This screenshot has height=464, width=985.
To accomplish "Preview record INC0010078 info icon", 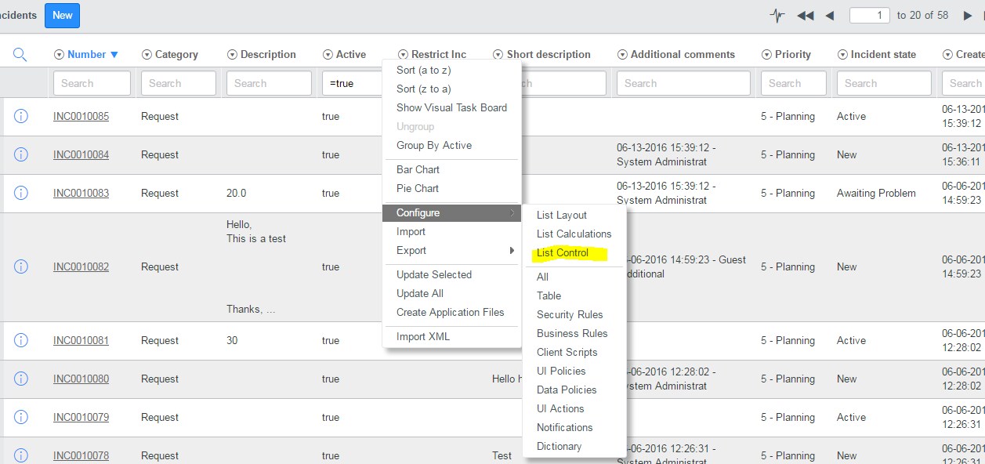I will coord(21,455).
